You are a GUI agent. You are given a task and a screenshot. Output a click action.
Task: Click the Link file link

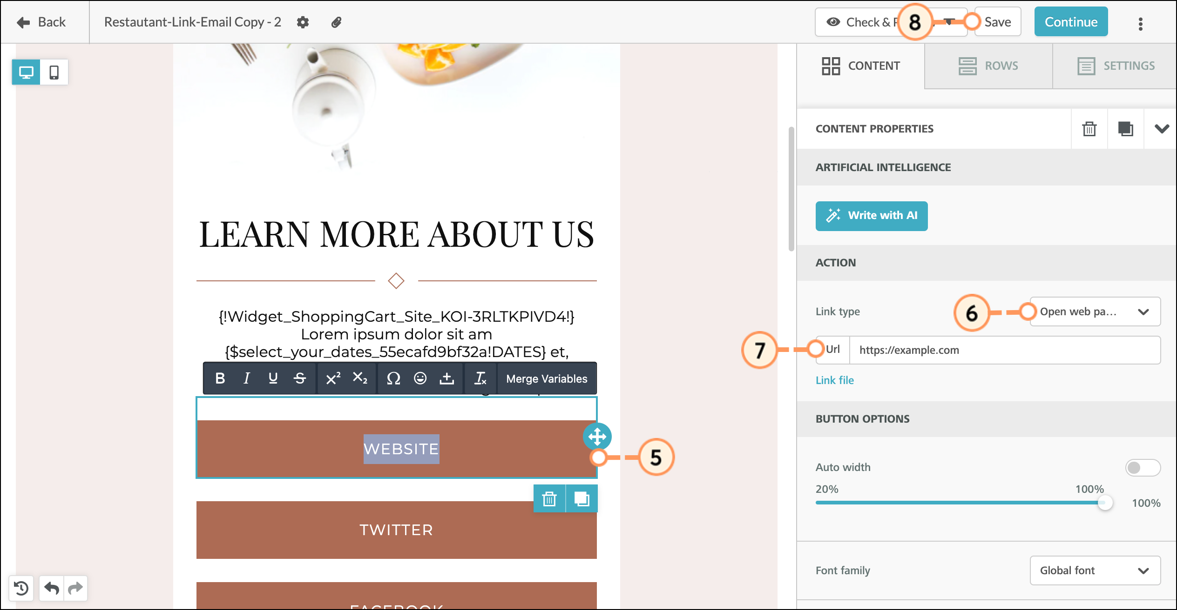pyautogui.click(x=835, y=380)
